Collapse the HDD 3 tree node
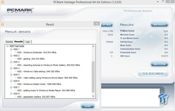This screenshot has height=111, width=175. click(11, 62)
